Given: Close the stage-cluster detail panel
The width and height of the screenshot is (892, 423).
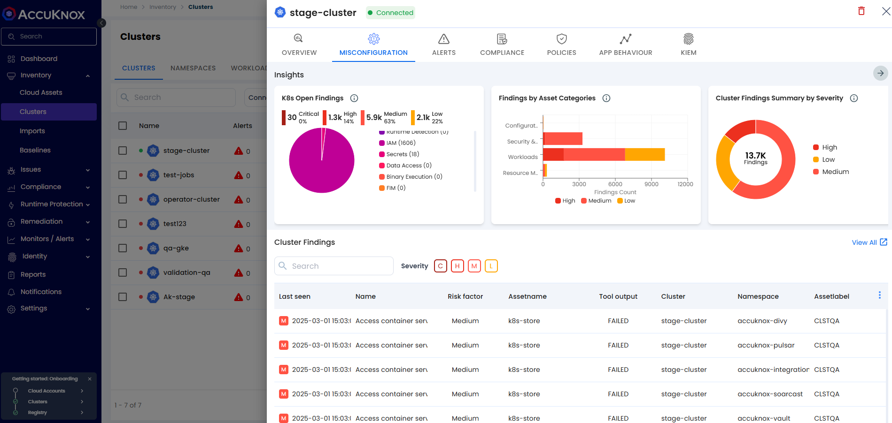Looking at the screenshot, I should click(886, 11).
